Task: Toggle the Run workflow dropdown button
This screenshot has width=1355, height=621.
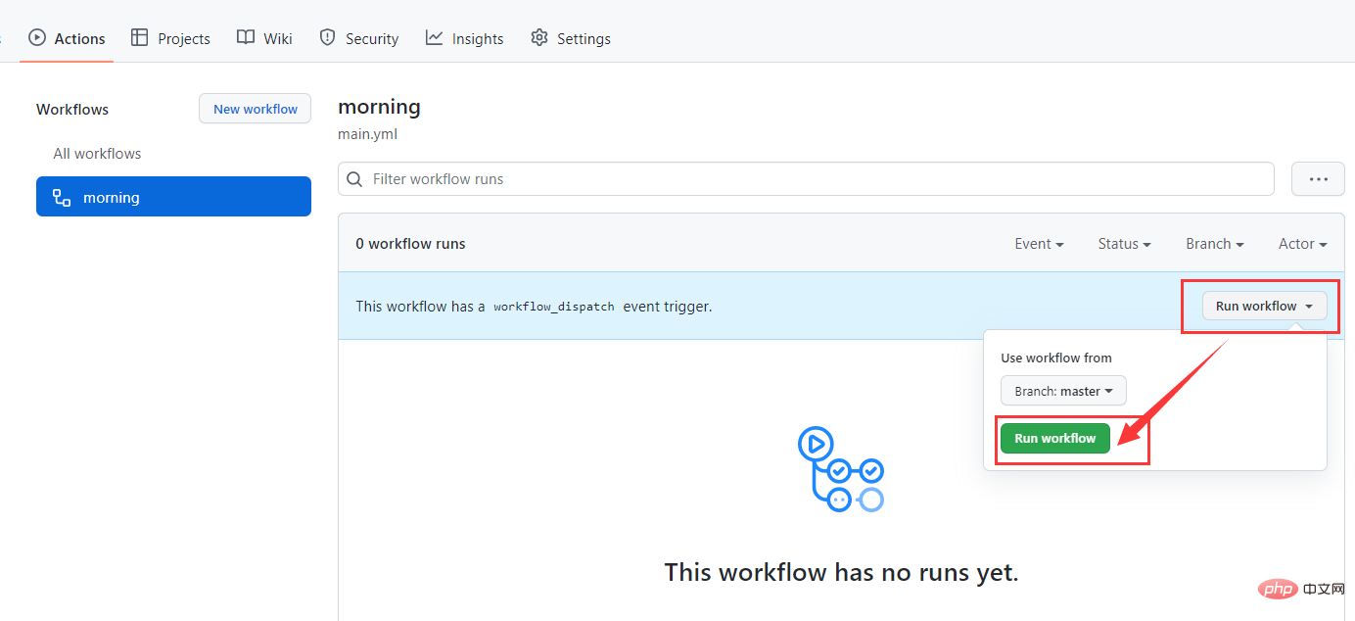Action: (x=1264, y=306)
